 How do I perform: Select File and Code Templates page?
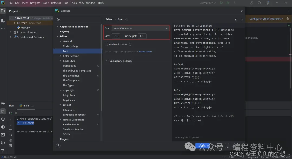[77, 71]
